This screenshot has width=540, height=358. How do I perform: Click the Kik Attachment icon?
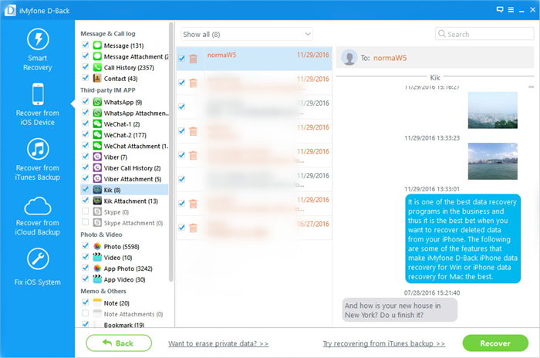pyautogui.click(x=97, y=201)
